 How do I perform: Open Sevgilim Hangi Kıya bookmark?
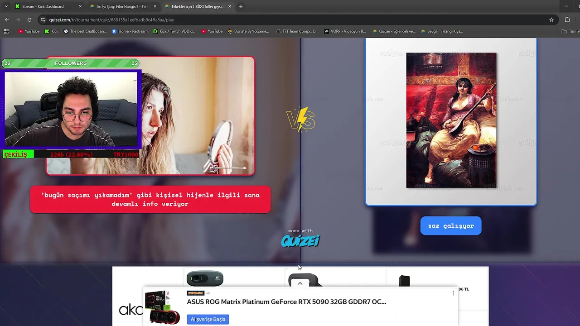(x=442, y=31)
